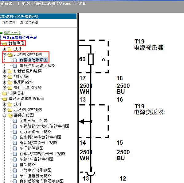Click the lower T19 电源变压器 label
This screenshot has height=183, width=184.
coord(149,109)
